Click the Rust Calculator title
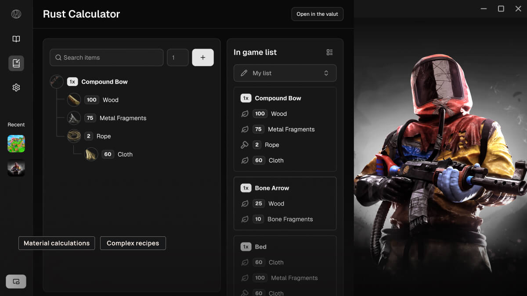 tap(82, 14)
